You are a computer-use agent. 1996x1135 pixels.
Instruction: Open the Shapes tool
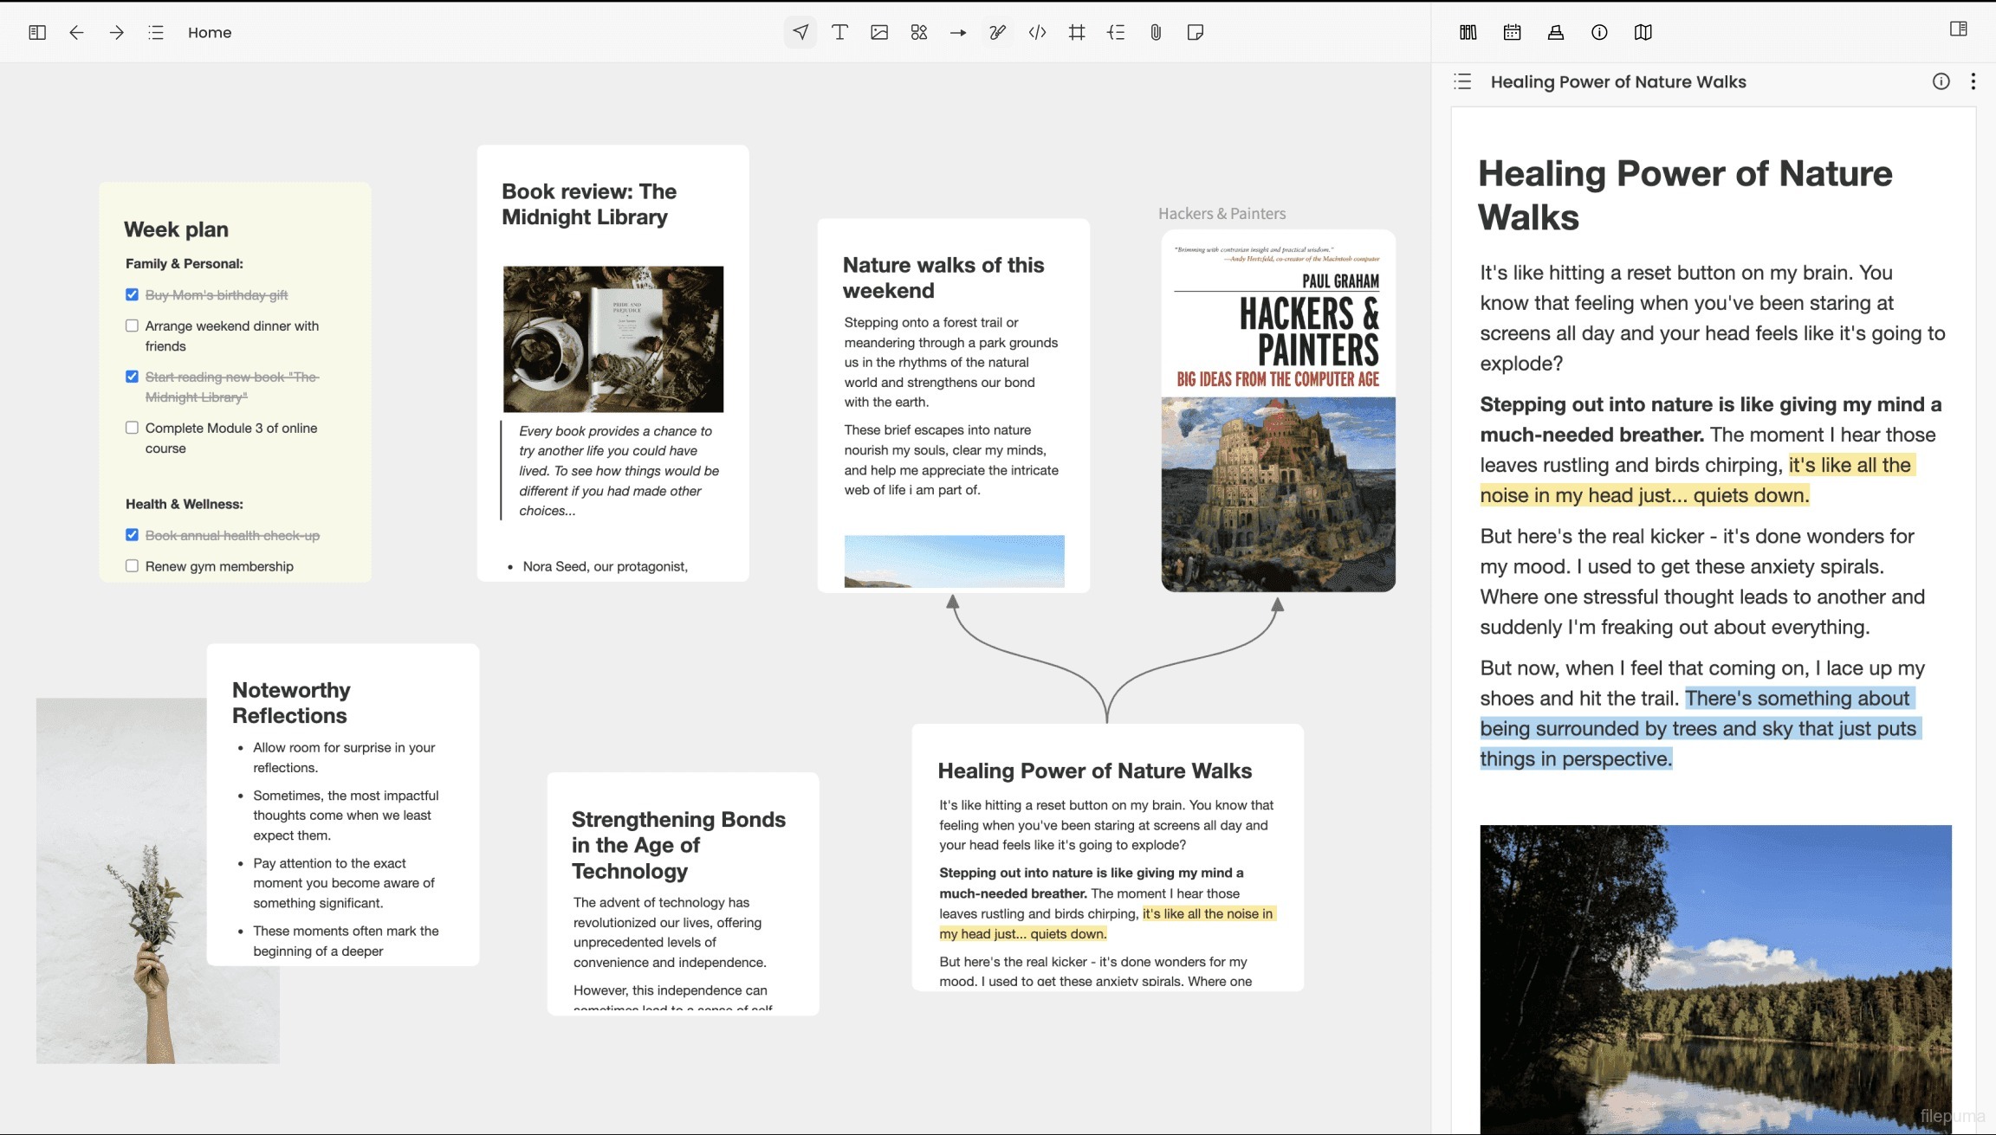[919, 32]
